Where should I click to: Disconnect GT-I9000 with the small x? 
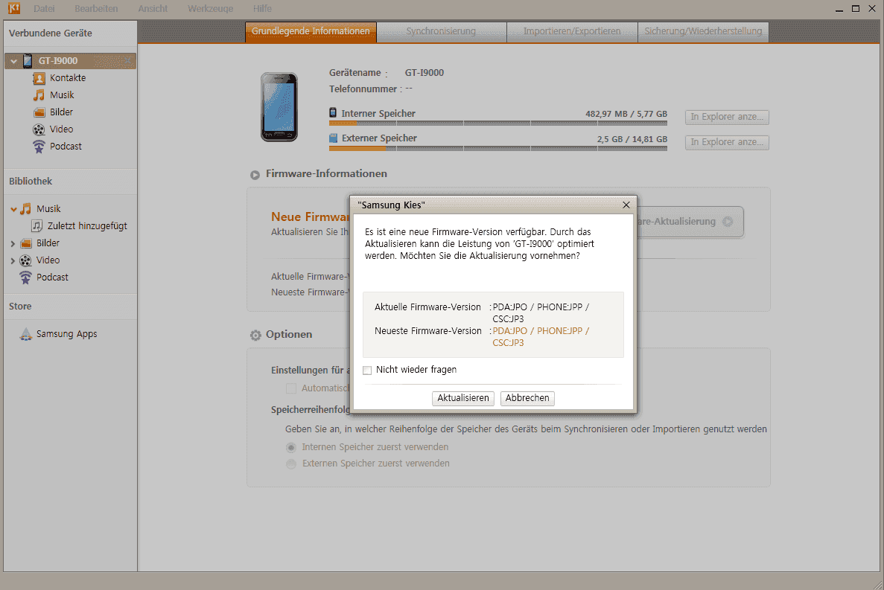coord(128,60)
